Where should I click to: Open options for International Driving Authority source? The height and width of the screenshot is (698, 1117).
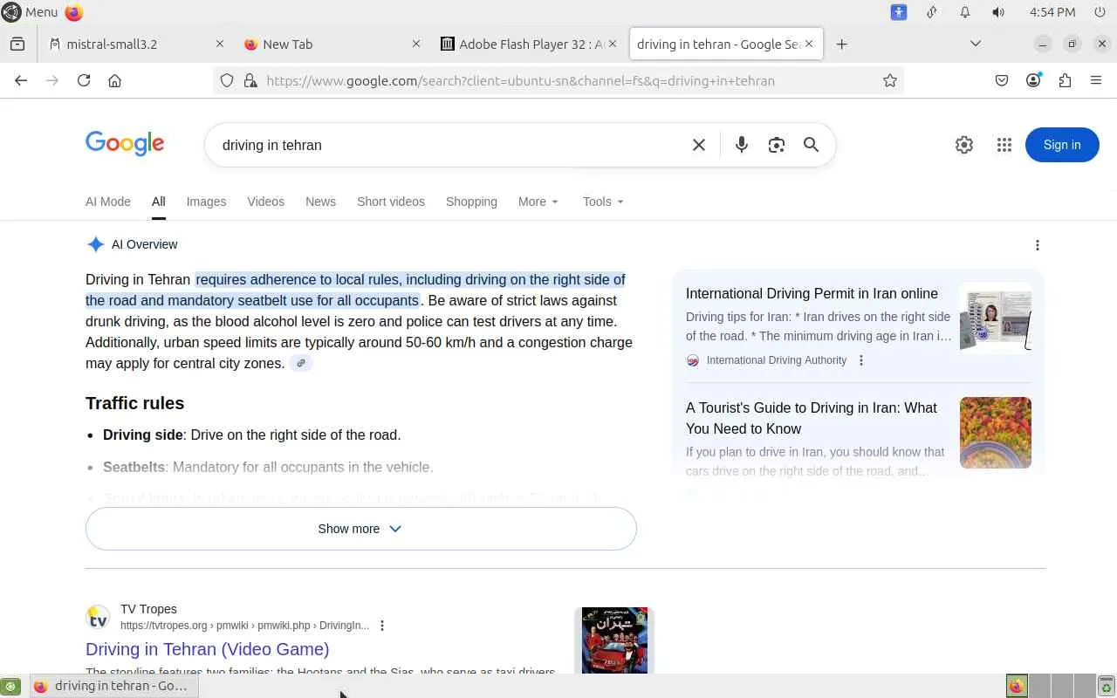pos(861,360)
